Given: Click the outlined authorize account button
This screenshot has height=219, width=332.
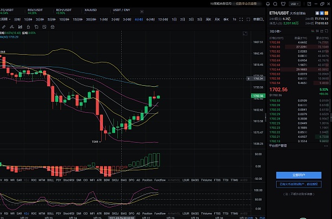Looking at the screenshot, I should pyautogui.click(x=299, y=184).
